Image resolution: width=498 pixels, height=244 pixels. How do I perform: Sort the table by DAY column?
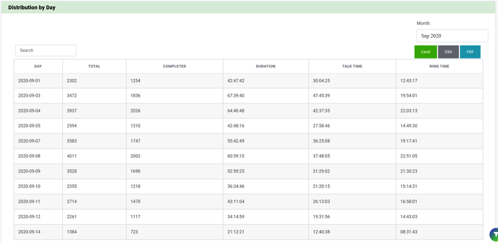[38, 66]
